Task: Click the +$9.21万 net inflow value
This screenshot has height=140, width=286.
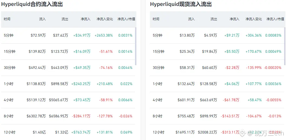Action: (232, 36)
